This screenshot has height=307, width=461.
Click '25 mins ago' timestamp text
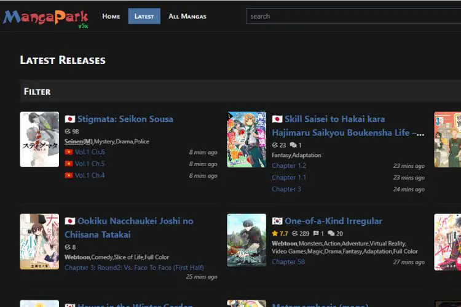point(202,277)
